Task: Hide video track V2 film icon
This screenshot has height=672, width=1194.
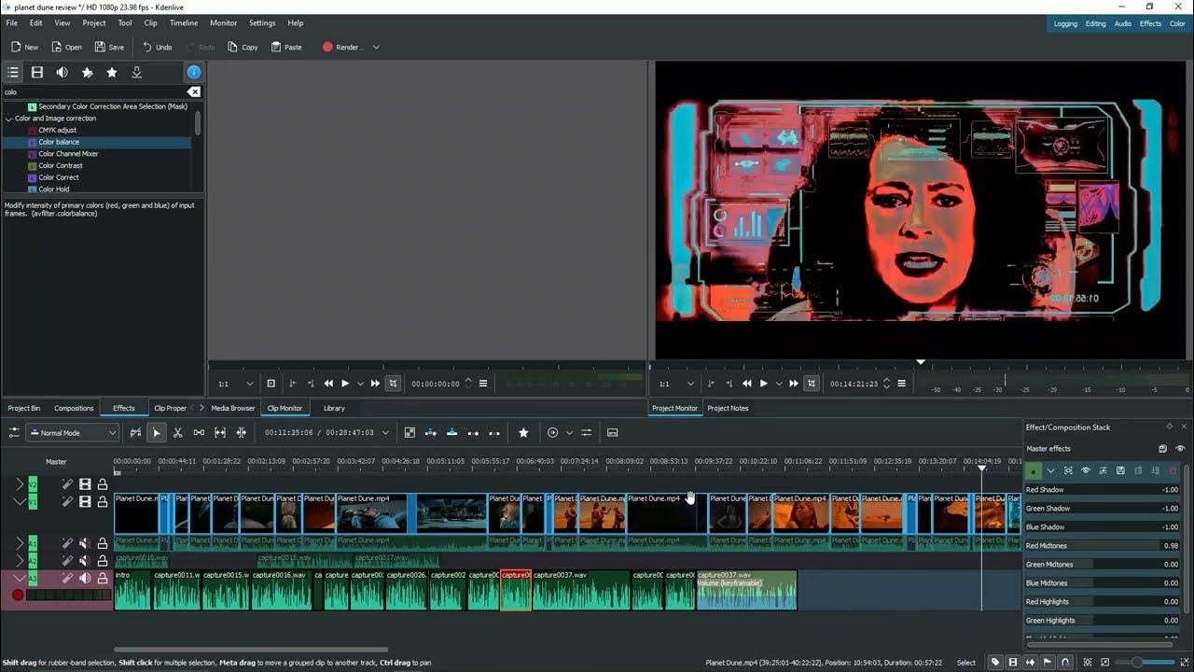Action: [x=85, y=484]
